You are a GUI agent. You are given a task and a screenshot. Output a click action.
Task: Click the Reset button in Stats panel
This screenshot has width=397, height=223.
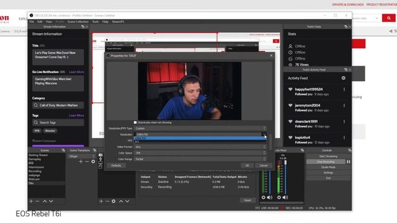pyautogui.click(x=248, y=200)
